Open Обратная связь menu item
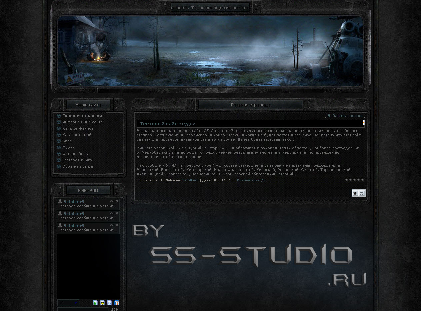Viewport: 421px width, 311px height. (78, 166)
